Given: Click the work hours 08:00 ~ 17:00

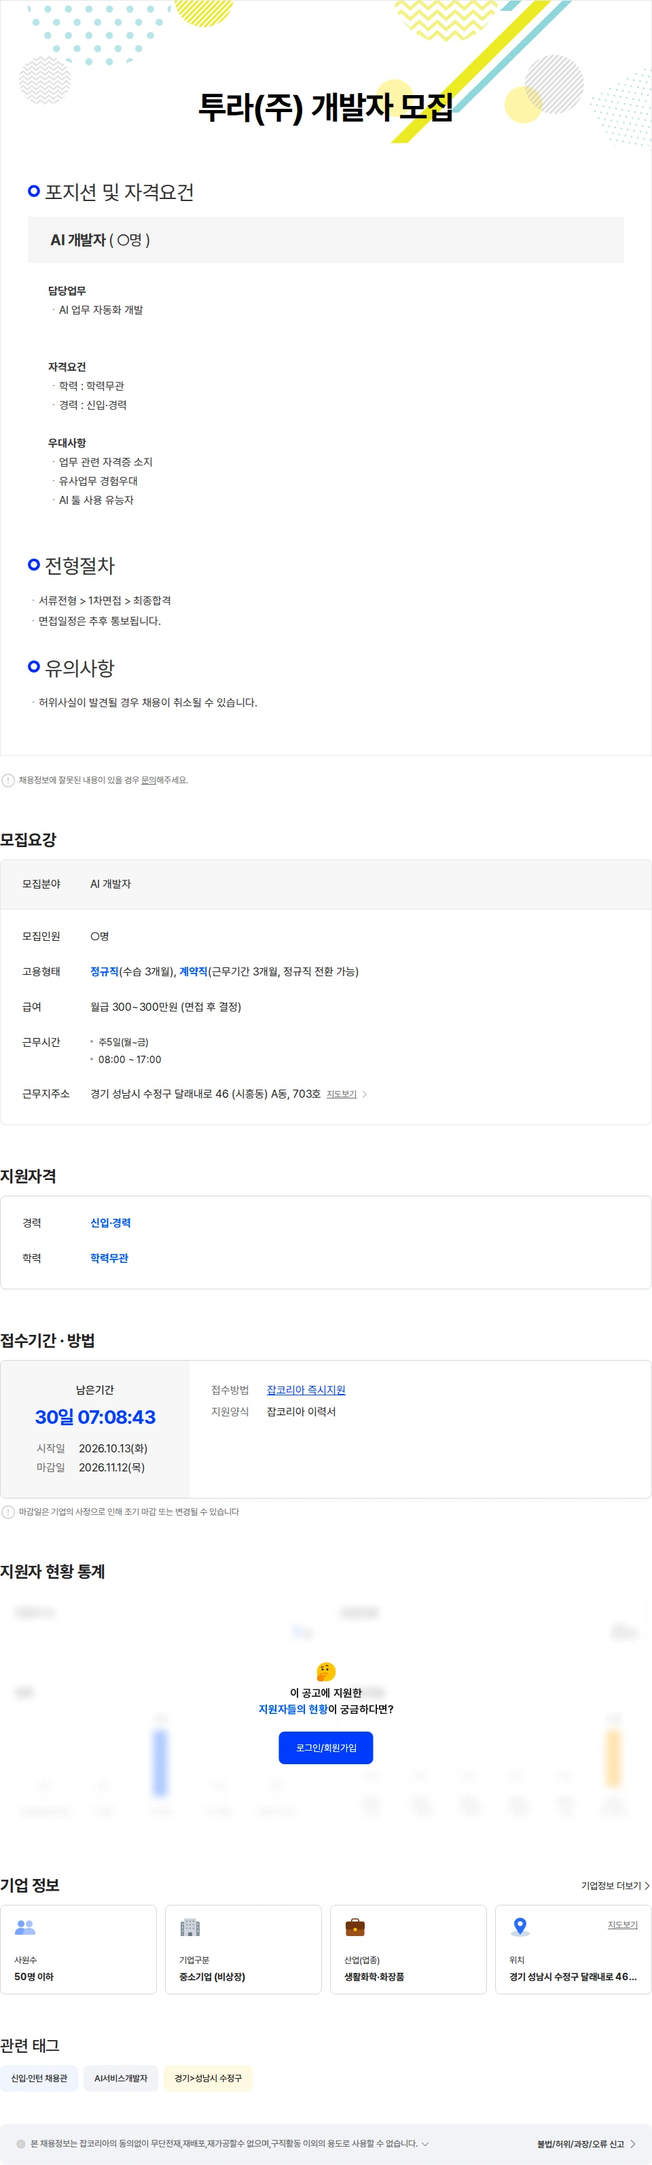Looking at the screenshot, I should tap(130, 1060).
